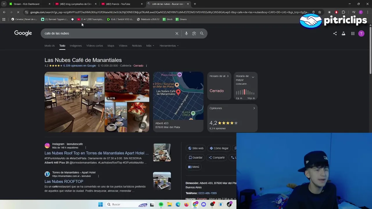Start voice search with the microphone icon
The width and height of the screenshot is (372, 209).
pos(186,33)
